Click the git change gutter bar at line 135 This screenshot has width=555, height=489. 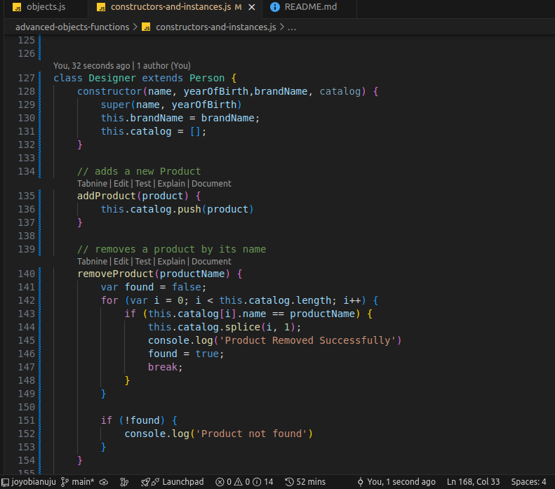tap(39, 196)
